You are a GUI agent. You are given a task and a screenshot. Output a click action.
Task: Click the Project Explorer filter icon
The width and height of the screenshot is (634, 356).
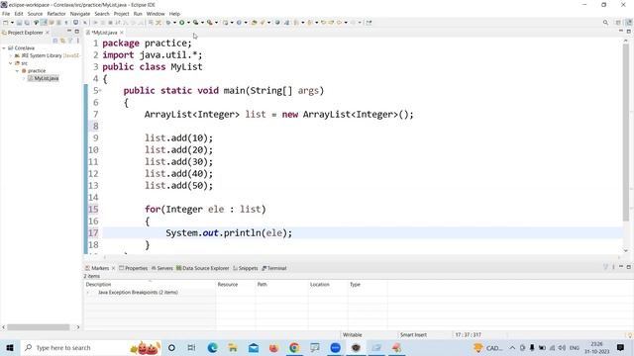pyautogui.click(x=70, y=41)
